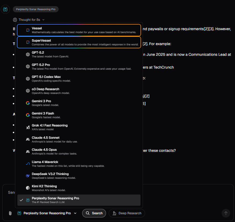Image resolution: width=235 pixels, height=222 pixels.
Task: Click the OpenAI icon next to GPT-5.2 Pro
Action: point(28,66)
